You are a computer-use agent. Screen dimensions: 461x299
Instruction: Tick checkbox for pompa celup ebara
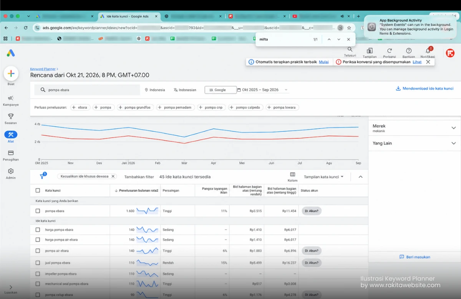tap(38, 295)
